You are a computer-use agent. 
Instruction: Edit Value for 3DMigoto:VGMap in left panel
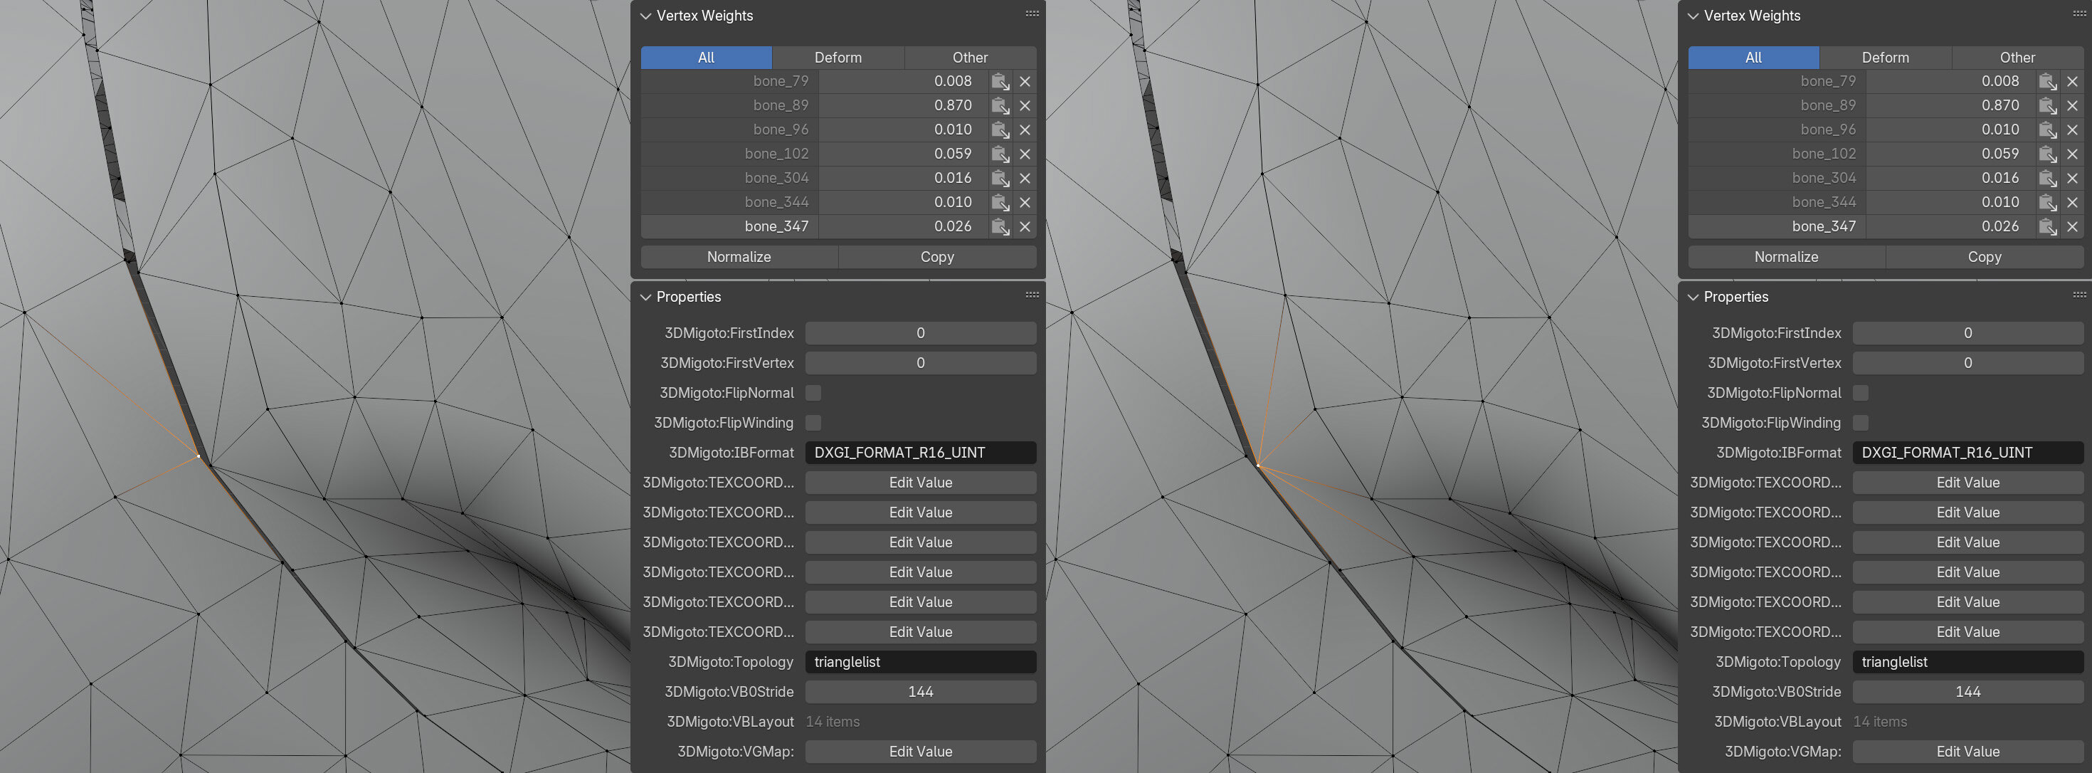pyautogui.click(x=921, y=752)
